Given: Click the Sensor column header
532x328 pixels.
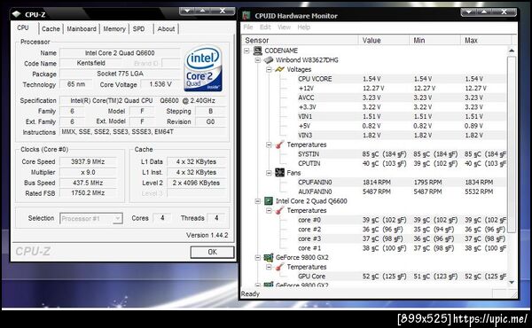Looking at the screenshot, I should coord(300,41).
